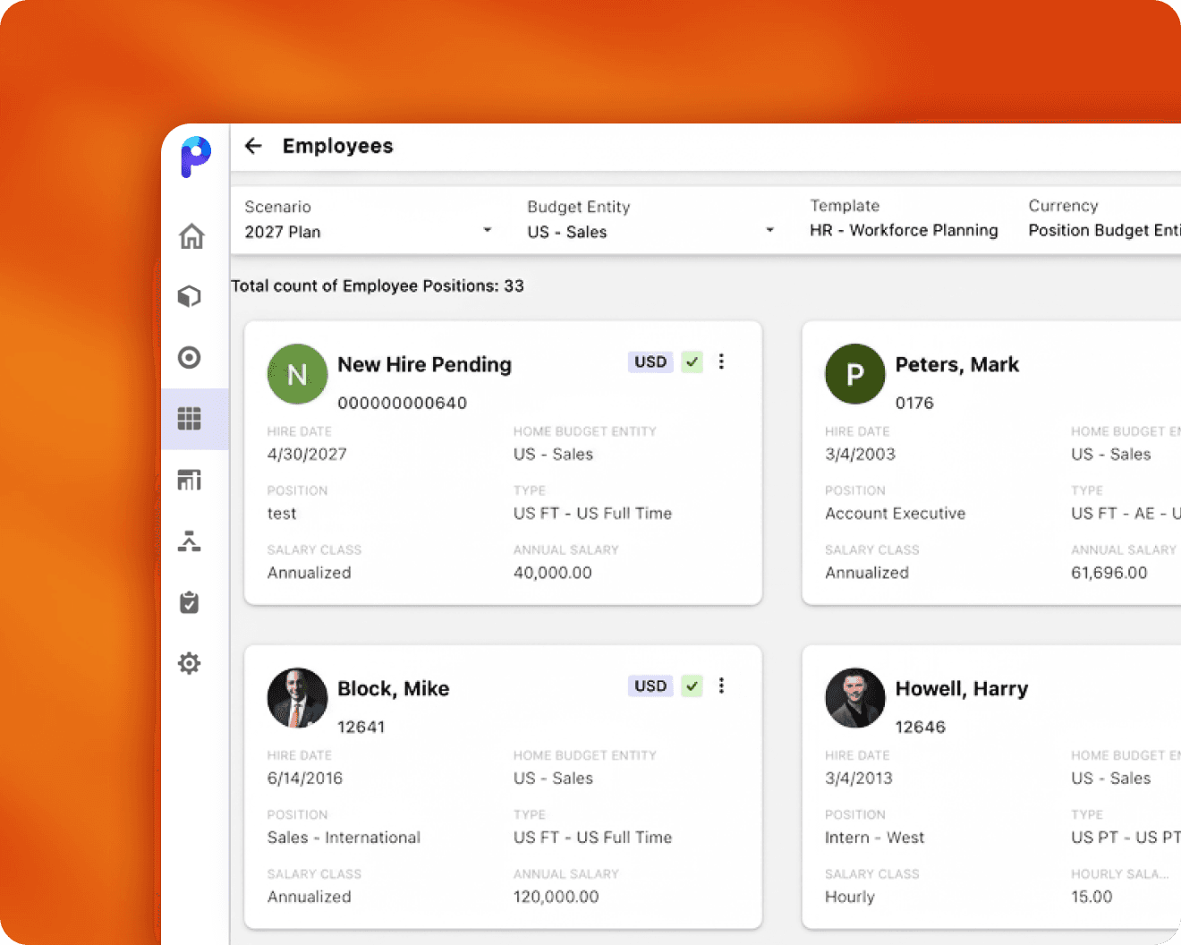Click hire date 4/30/2027
This screenshot has width=1181, height=945.
click(307, 454)
